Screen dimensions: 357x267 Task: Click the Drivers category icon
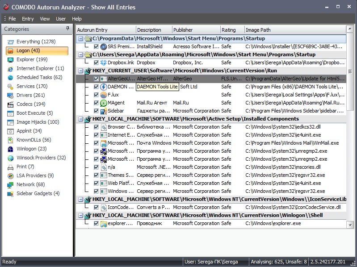pos(10,95)
